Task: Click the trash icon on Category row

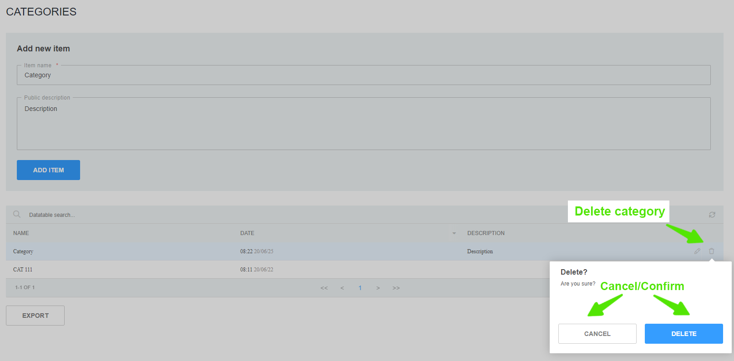Action: (x=711, y=251)
